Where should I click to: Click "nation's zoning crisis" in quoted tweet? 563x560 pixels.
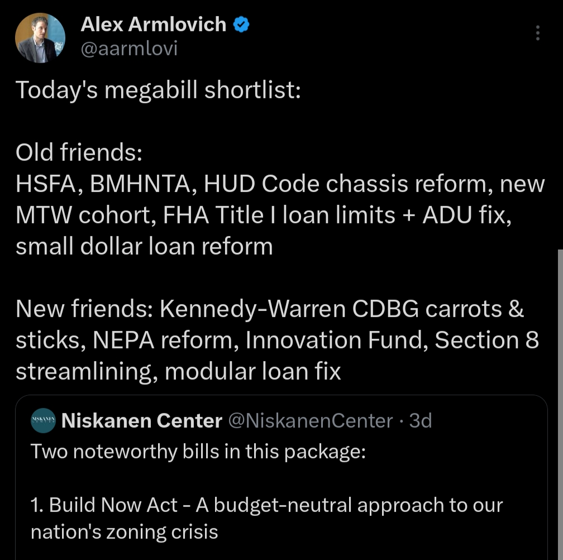point(124,532)
